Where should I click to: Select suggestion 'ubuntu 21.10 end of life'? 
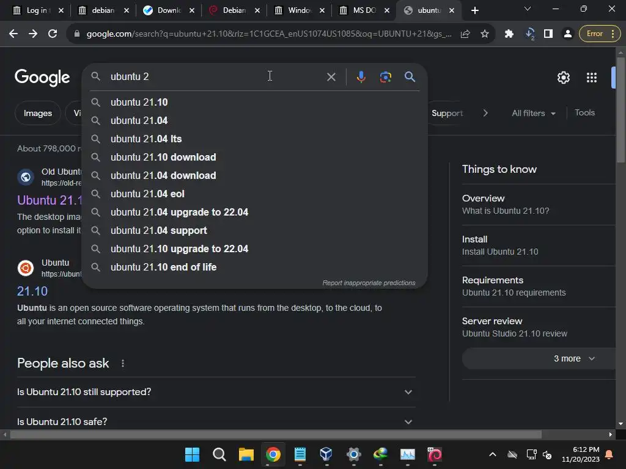(x=255, y=267)
